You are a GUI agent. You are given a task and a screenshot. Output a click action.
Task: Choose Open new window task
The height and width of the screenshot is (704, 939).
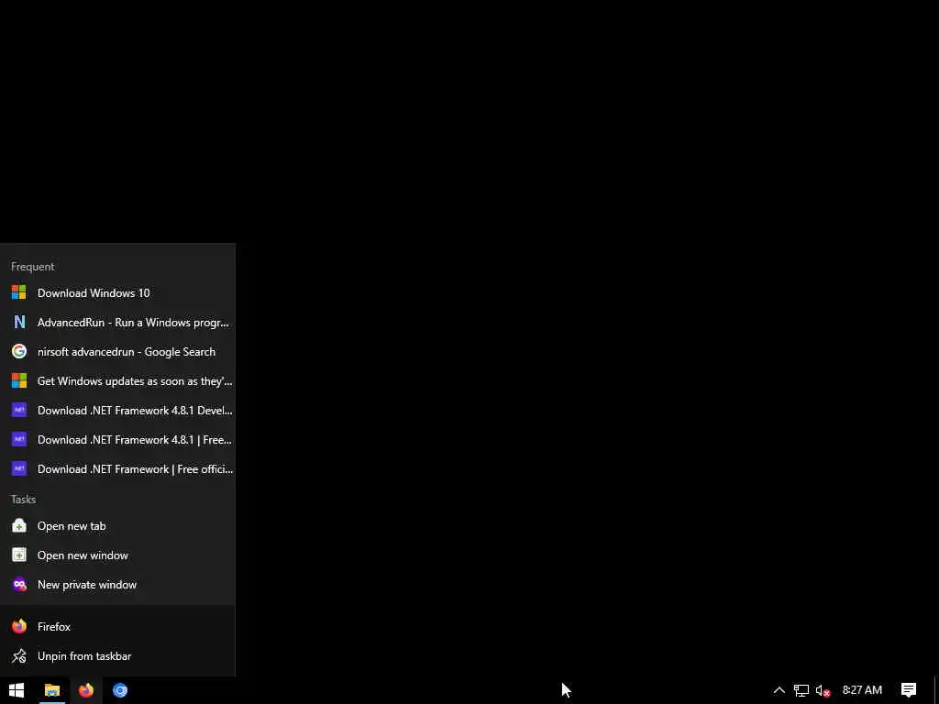117,555
